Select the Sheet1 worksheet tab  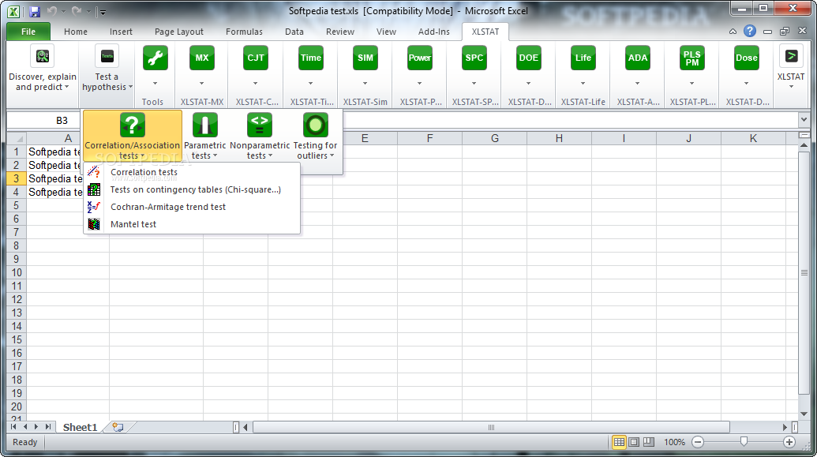81,427
